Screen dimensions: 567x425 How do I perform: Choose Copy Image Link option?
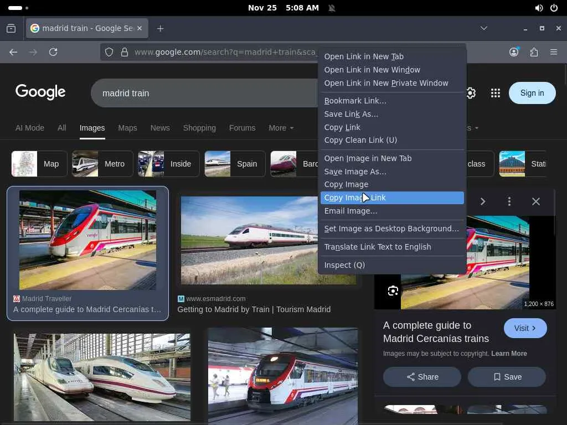pos(392,198)
